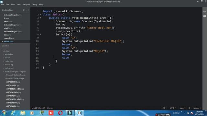Open AHP1040 Btle.jpg file
The image size is (207, 116).
[x=14, y=92]
